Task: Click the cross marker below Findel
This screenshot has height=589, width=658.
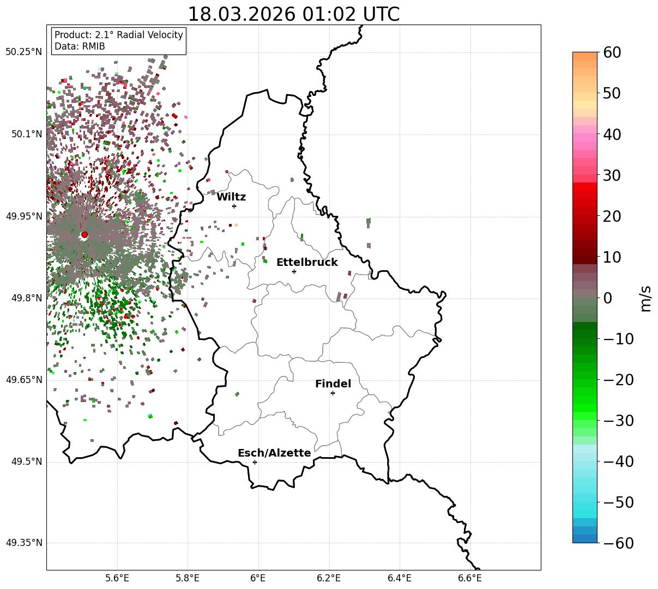Action: pyautogui.click(x=333, y=393)
